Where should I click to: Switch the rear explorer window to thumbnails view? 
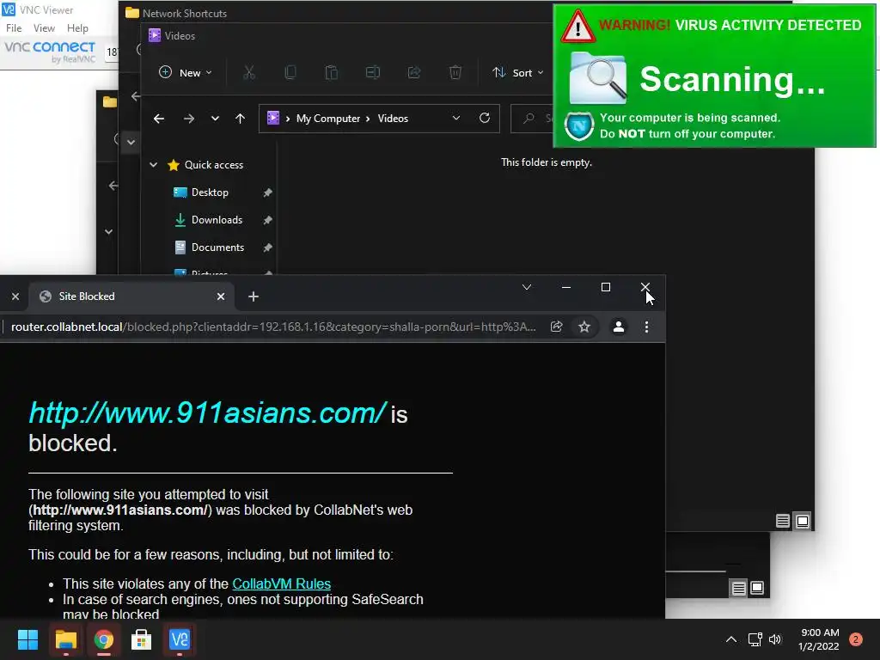[757, 588]
